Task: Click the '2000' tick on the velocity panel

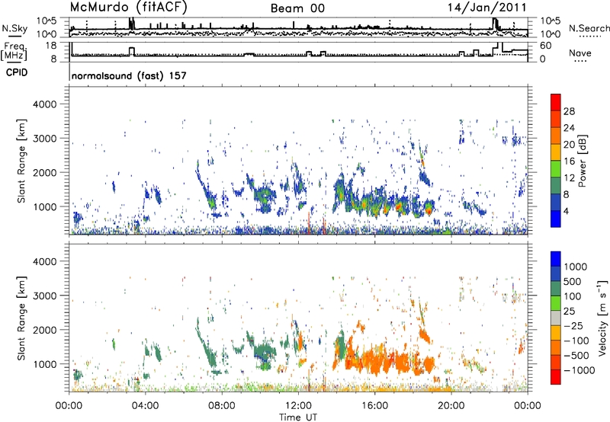Action: click(44, 330)
